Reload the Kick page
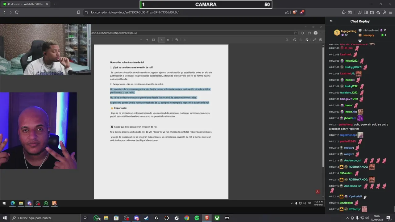 (x=17, y=12)
